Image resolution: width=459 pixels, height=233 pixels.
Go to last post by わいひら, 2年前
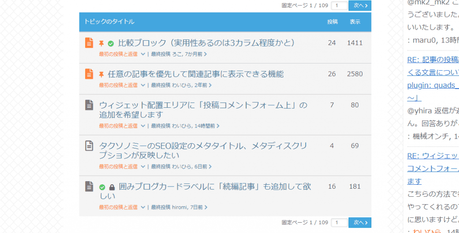coord(181,85)
